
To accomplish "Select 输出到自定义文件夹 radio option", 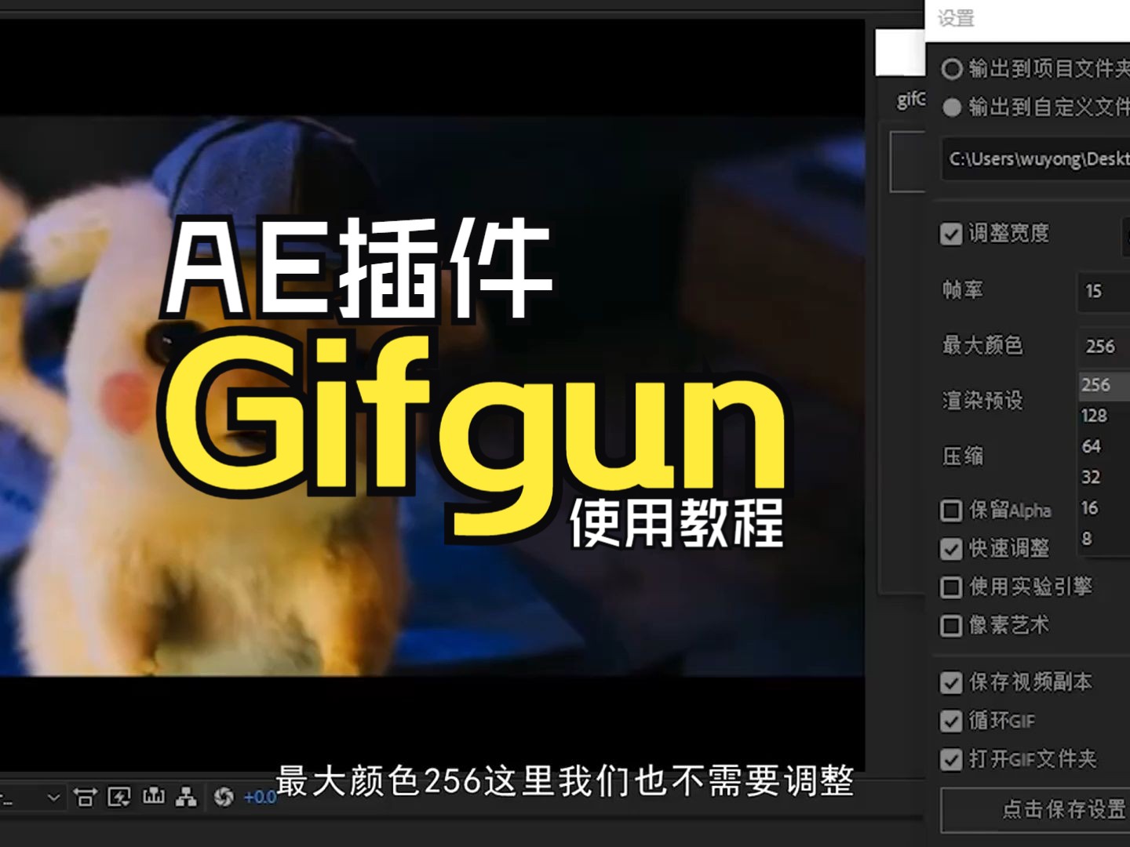I will 952,107.
